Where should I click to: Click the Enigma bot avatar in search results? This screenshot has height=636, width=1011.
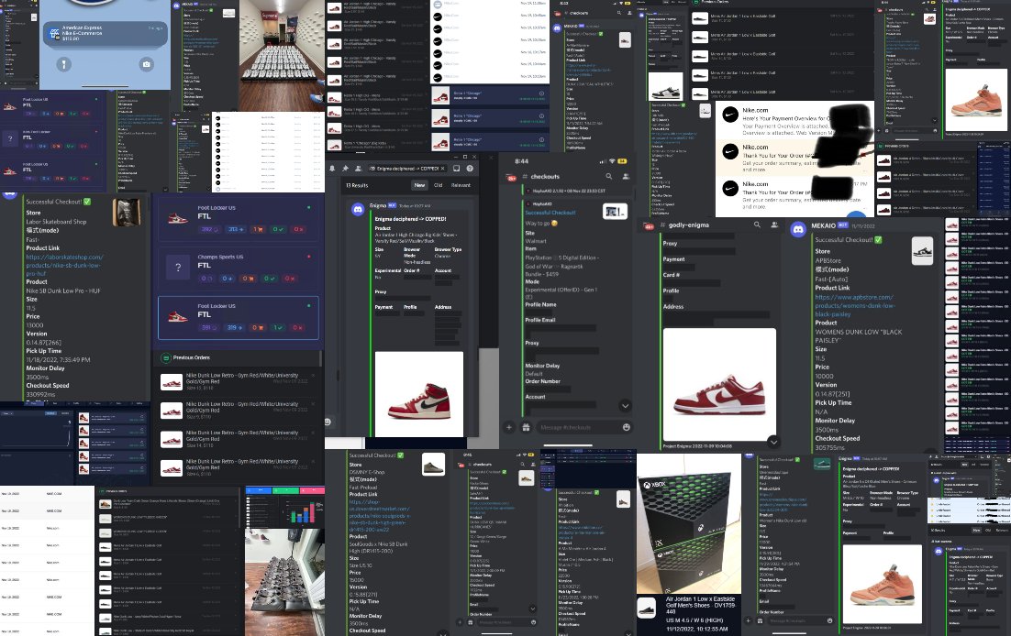358,210
